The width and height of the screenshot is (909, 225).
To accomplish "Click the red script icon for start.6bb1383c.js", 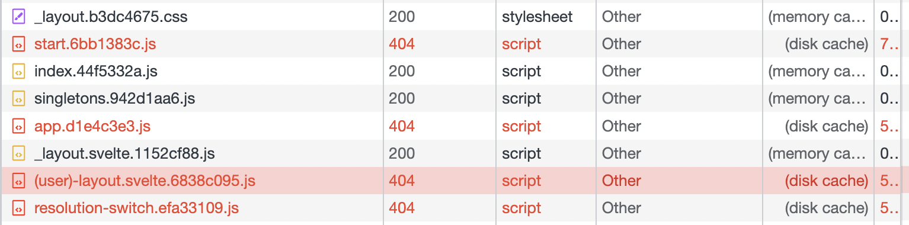I will tap(18, 44).
